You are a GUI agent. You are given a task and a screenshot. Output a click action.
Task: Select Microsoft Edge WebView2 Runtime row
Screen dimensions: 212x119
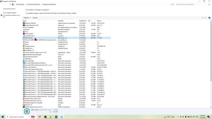tap(66, 63)
